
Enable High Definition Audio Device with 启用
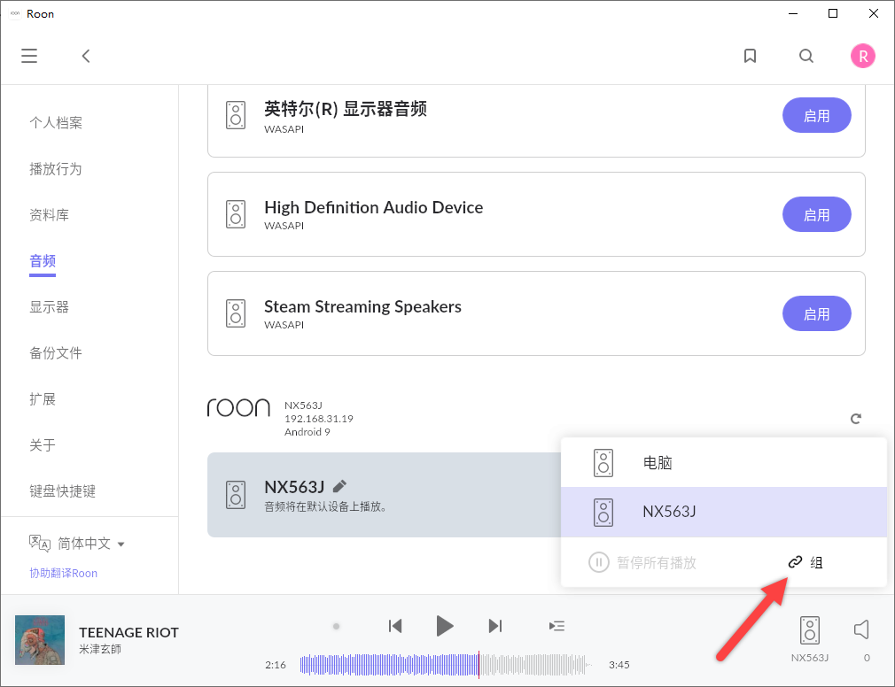tap(816, 214)
